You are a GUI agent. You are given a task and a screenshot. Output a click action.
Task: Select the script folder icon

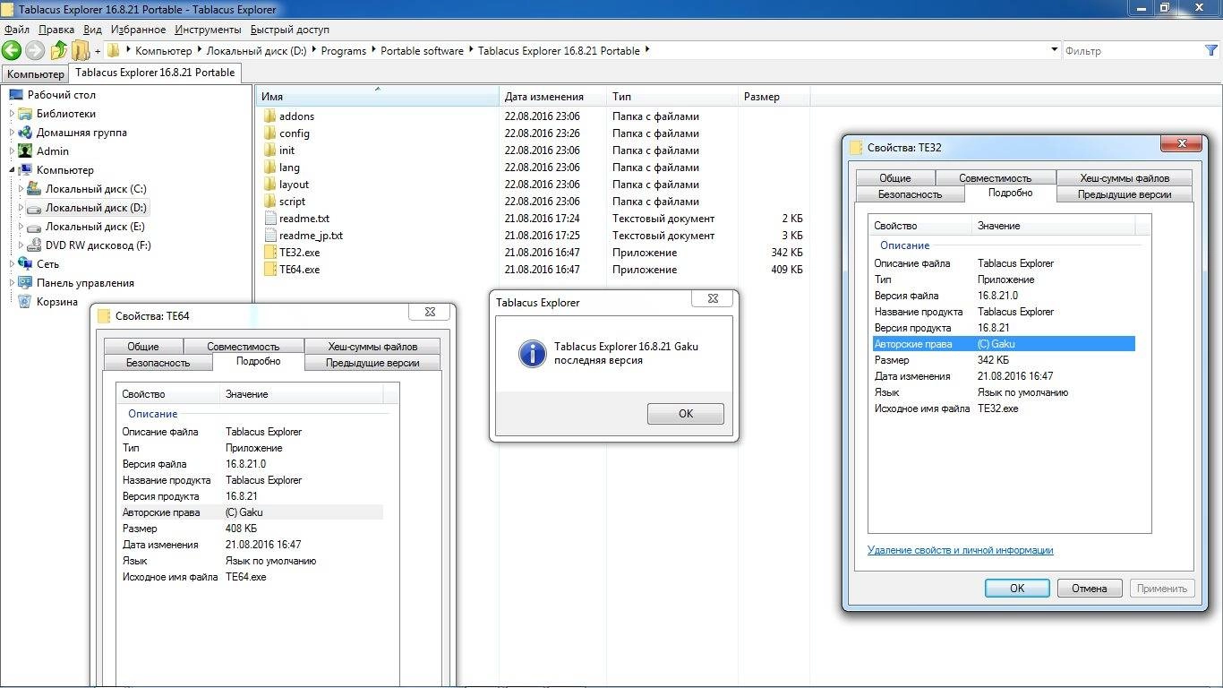tap(269, 202)
